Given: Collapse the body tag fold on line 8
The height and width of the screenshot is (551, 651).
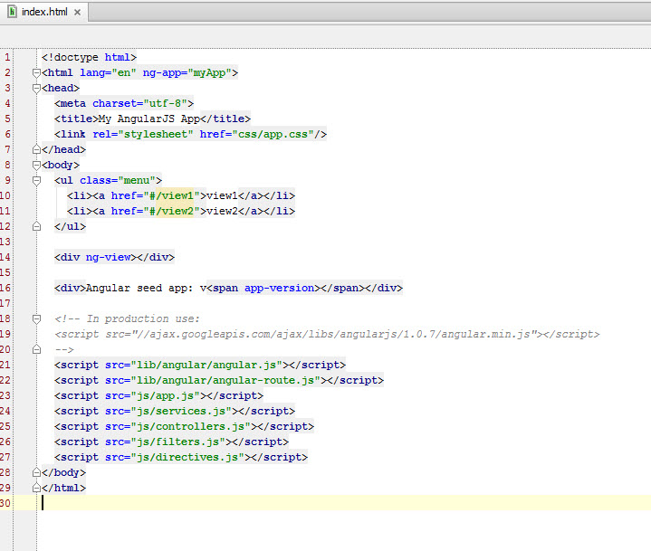Looking at the screenshot, I should click(x=36, y=166).
